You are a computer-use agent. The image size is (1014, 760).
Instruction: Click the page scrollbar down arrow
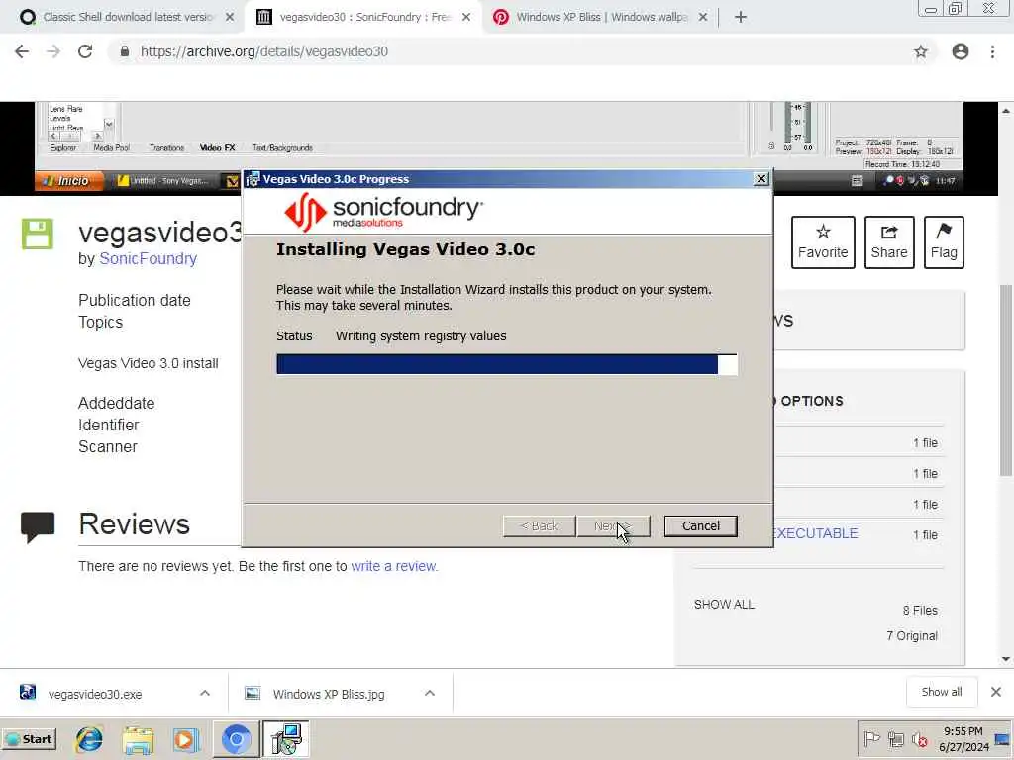pos(1006,659)
